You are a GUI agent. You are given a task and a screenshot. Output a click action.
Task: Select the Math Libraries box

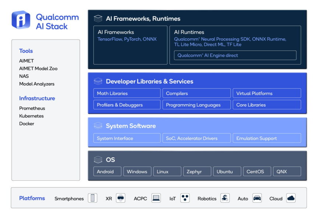[127, 93]
